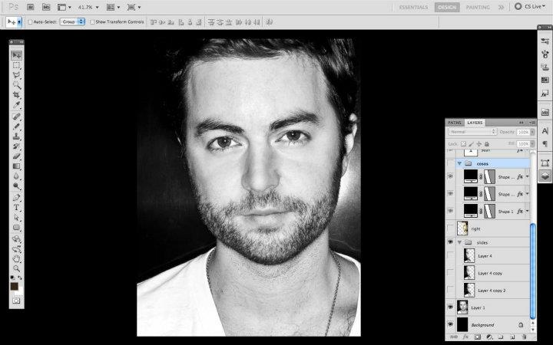Show more workspaces chevron
Screen dimensions: 553x345
pos(501,7)
